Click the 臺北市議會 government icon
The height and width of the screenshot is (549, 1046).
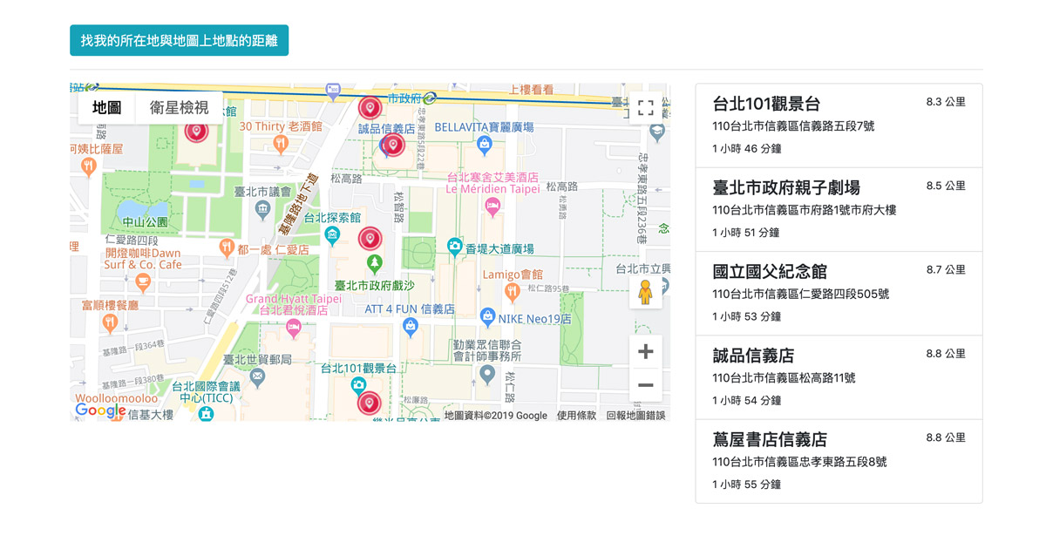[x=262, y=209]
